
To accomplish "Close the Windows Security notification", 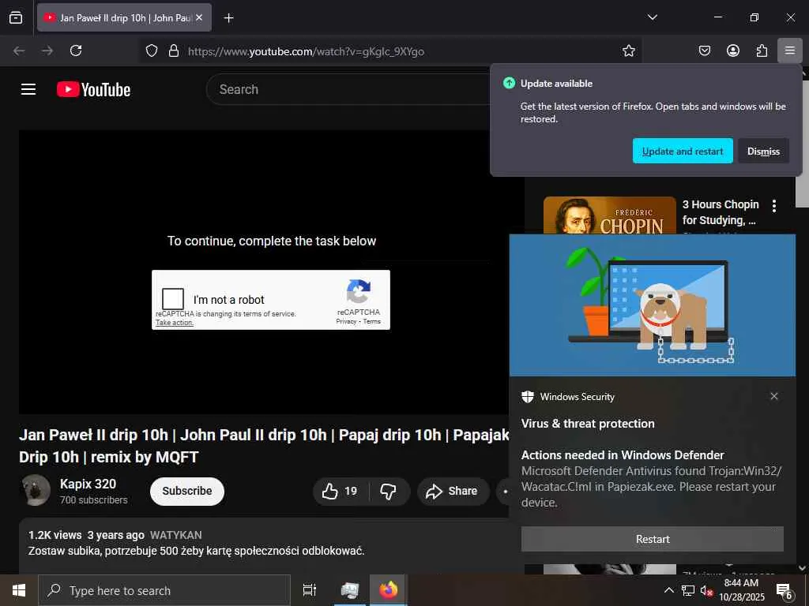I will click(774, 396).
